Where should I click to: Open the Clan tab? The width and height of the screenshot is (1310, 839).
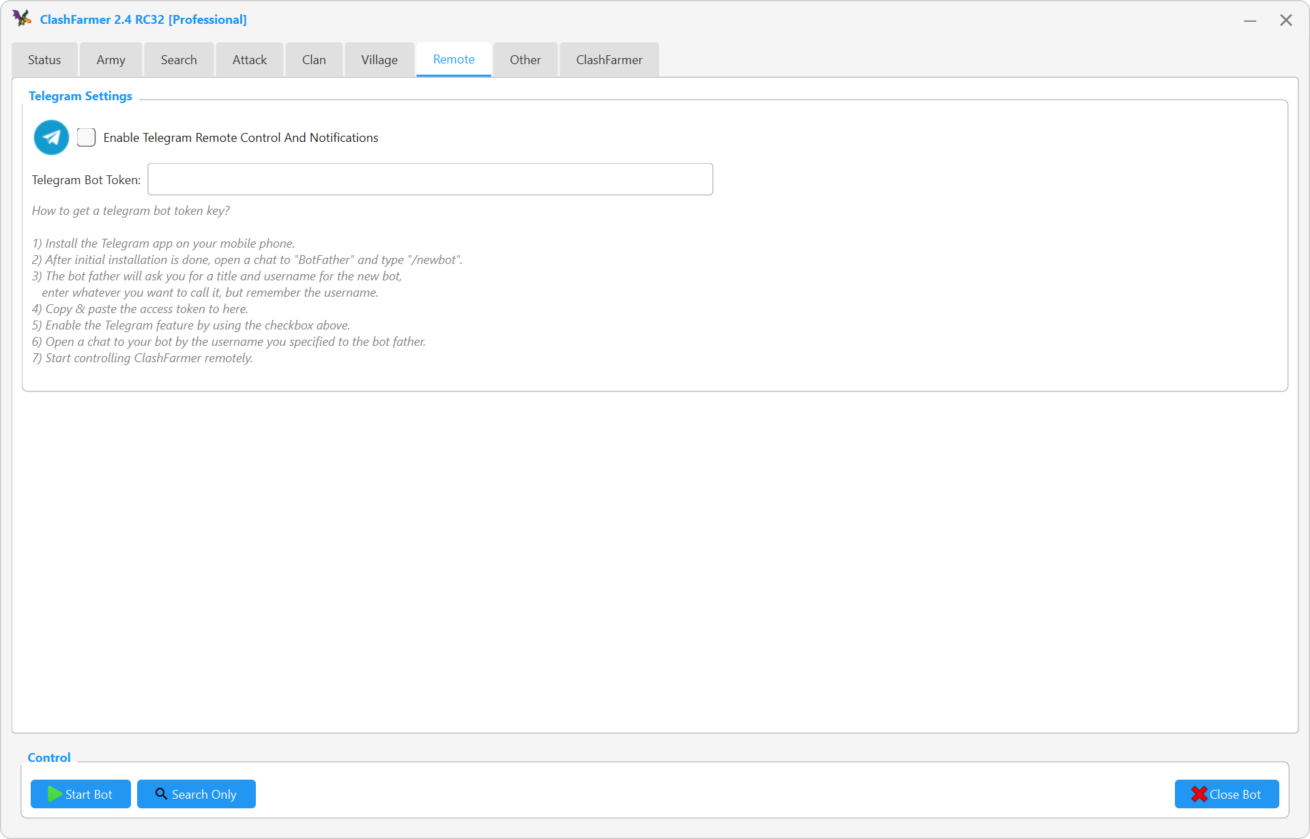(x=314, y=60)
